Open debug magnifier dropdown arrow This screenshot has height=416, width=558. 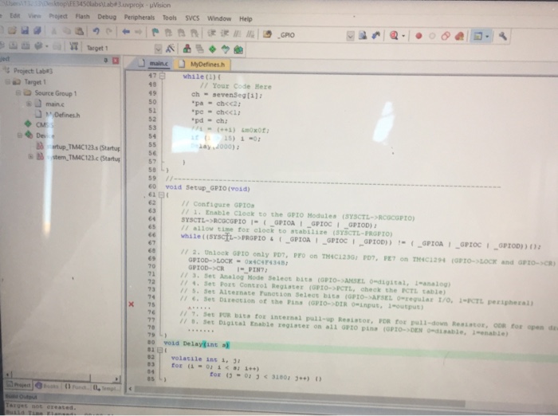[x=403, y=36]
